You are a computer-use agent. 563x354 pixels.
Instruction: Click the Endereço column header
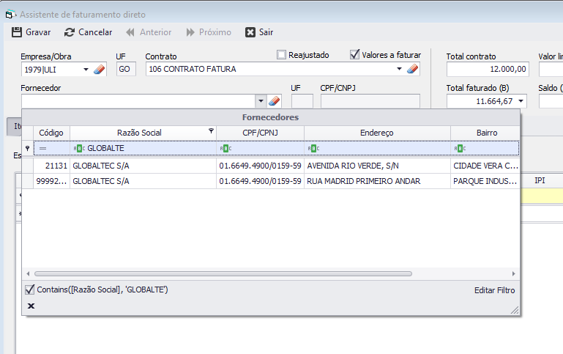[x=376, y=133]
